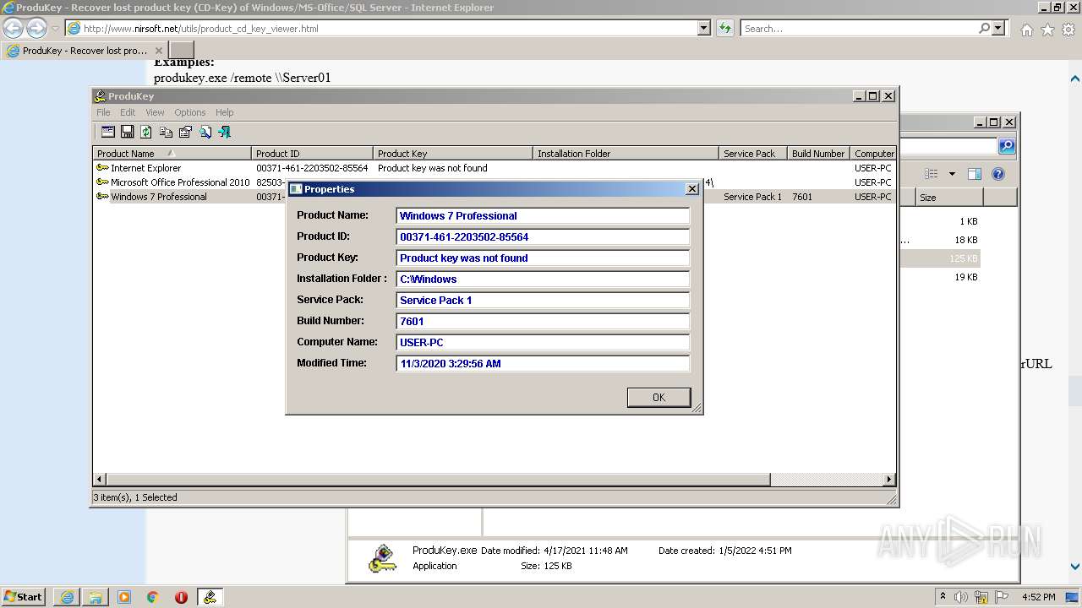The width and height of the screenshot is (1082, 608).
Task: Open Windows Media Player taskbar icon
Action: tap(124, 597)
